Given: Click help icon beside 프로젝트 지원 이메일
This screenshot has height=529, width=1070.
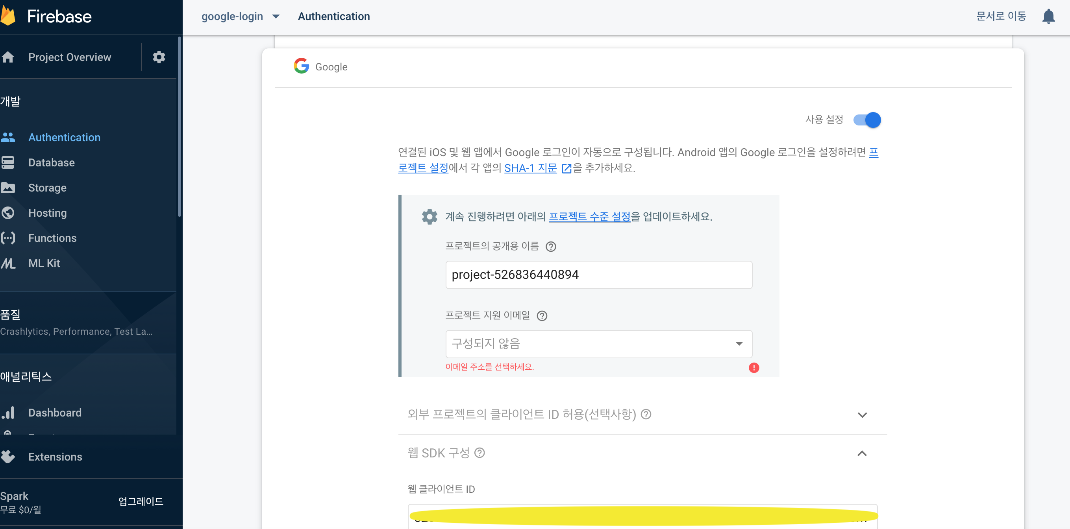Looking at the screenshot, I should pos(542,316).
